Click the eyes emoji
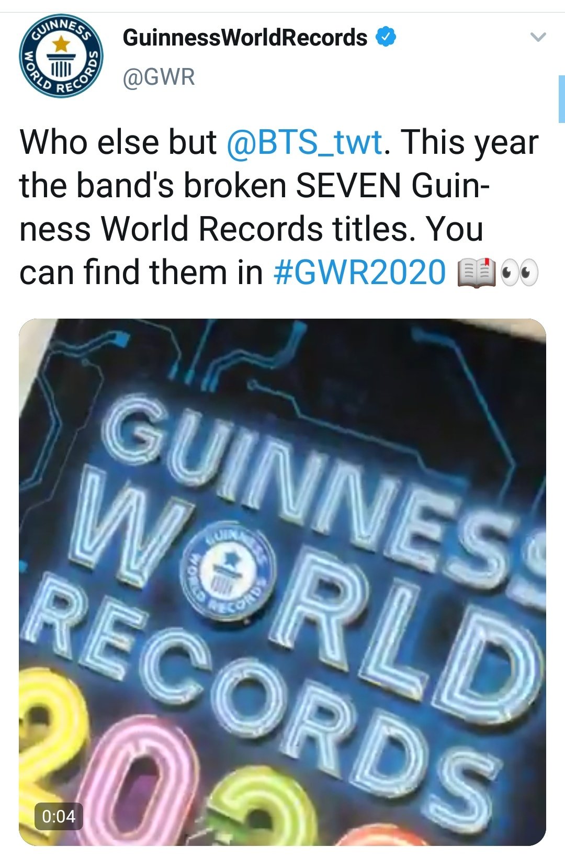The image size is (565, 858). [x=519, y=273]
